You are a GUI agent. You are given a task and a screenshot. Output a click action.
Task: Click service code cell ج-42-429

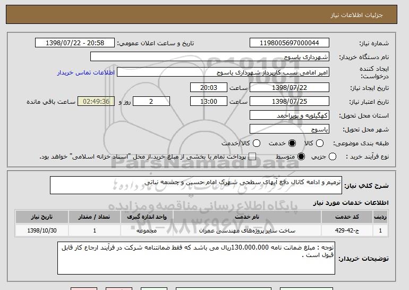[347, 231]
